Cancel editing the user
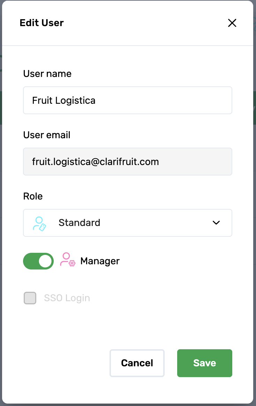Screen dimensions: 256x406 (x=137, y=363)
